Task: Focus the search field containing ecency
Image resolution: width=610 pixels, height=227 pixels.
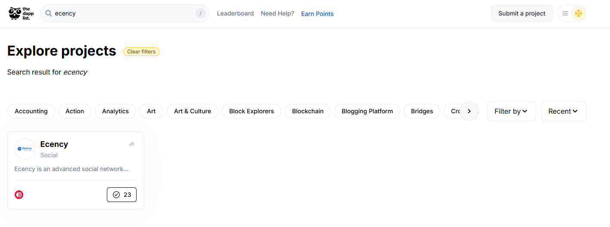Action: click(124, 13)
